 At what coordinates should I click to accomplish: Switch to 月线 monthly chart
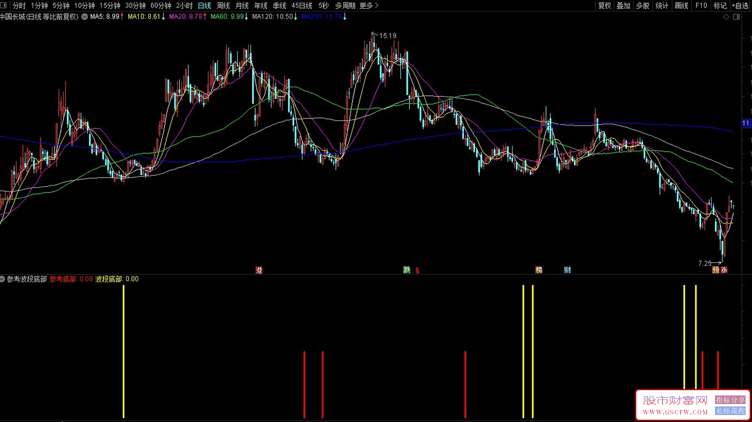pos(242,6)
